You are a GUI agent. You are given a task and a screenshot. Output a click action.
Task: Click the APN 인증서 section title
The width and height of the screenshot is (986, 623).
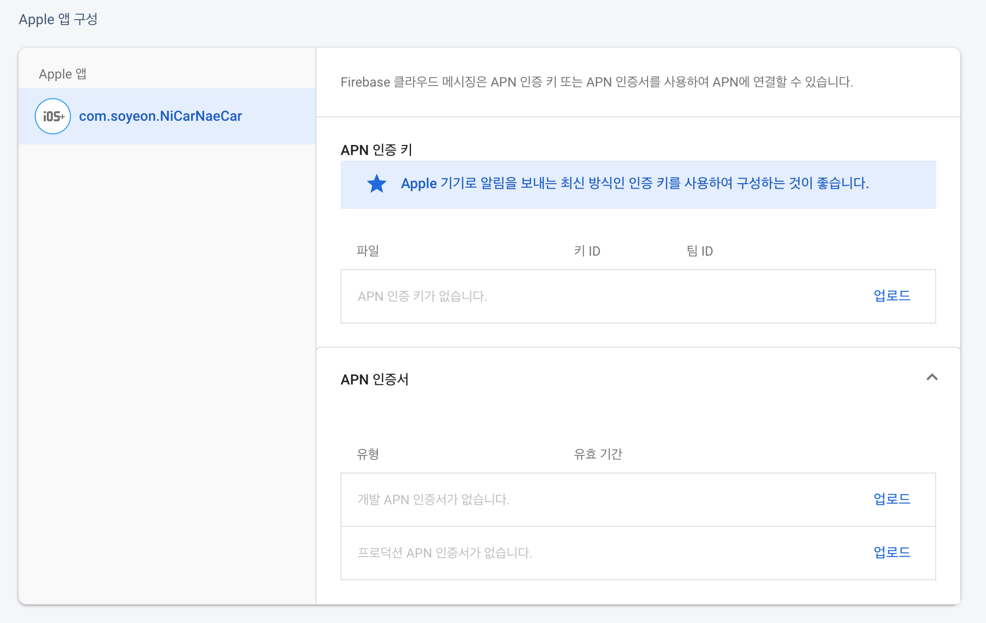tap(374, 379)
